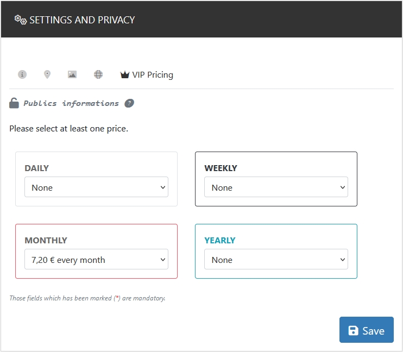Open the Weekly price dropdown
The image size is (403, 352).
276,187
